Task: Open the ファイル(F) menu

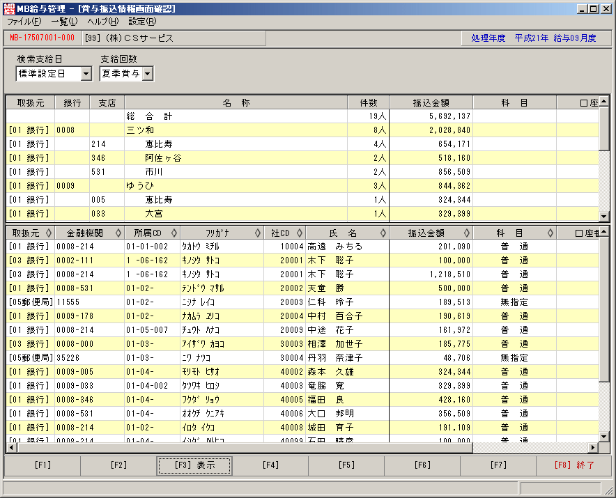Action: (24, 22)
